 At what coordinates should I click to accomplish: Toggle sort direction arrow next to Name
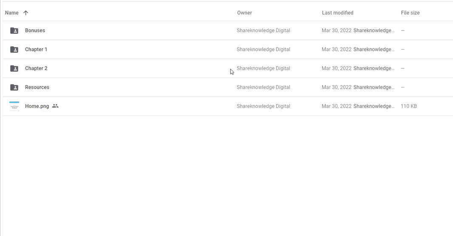[x=26, y=13]
